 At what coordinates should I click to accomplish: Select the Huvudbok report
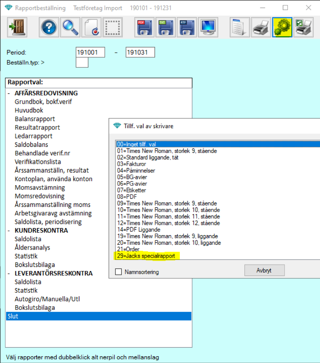(x=29, y=111)
